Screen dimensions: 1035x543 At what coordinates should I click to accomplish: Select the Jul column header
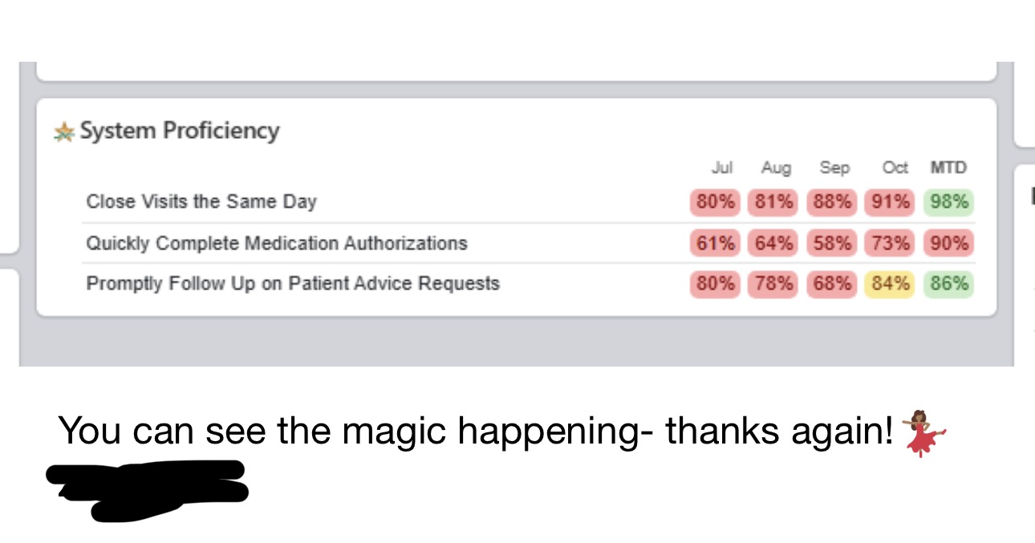click(x=722, y=168)
